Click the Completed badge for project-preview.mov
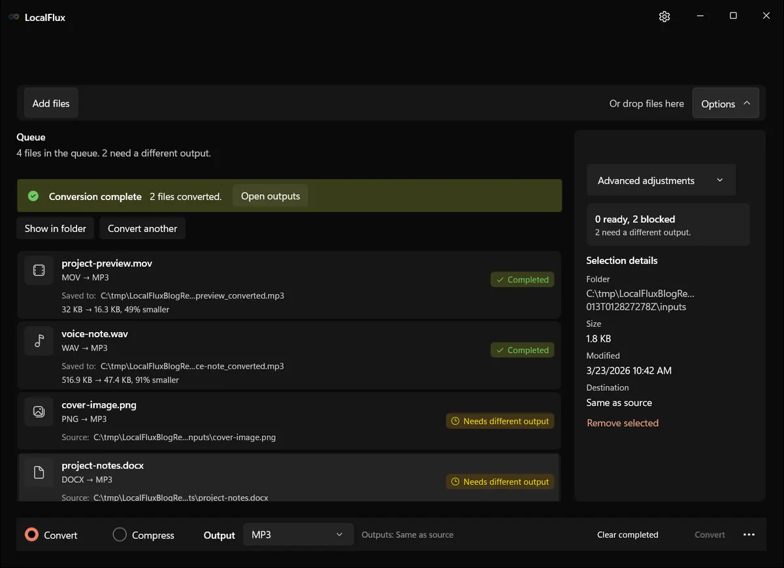 (x=523, y=280)
